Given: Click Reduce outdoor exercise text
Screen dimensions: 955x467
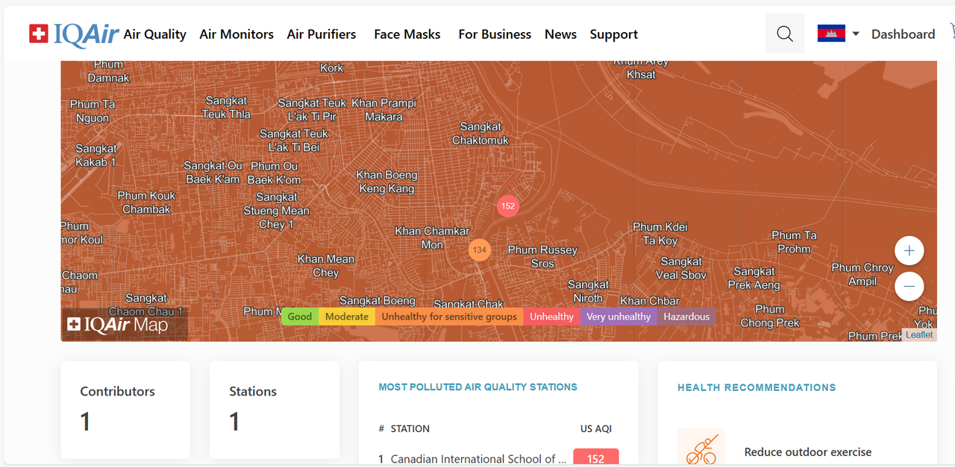Looking at the screenshot, I should [808, 452].
